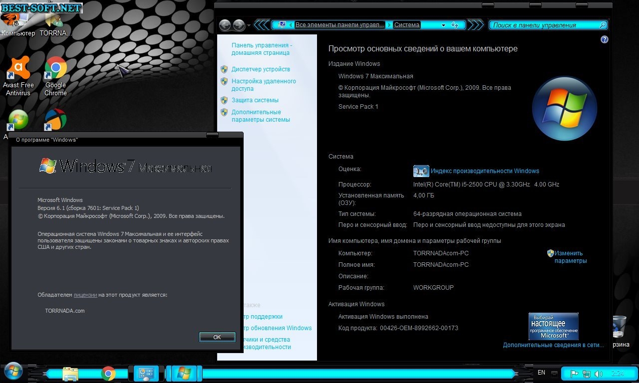This screenshot has height=383, width=639.
Task: Select 'WORKGROUP' workgroup value
Action: coord(433,288)
